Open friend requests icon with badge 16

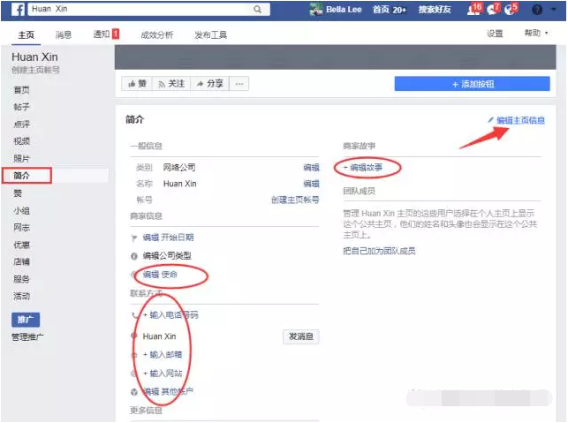pyautogui.click(x=473, y=9)
